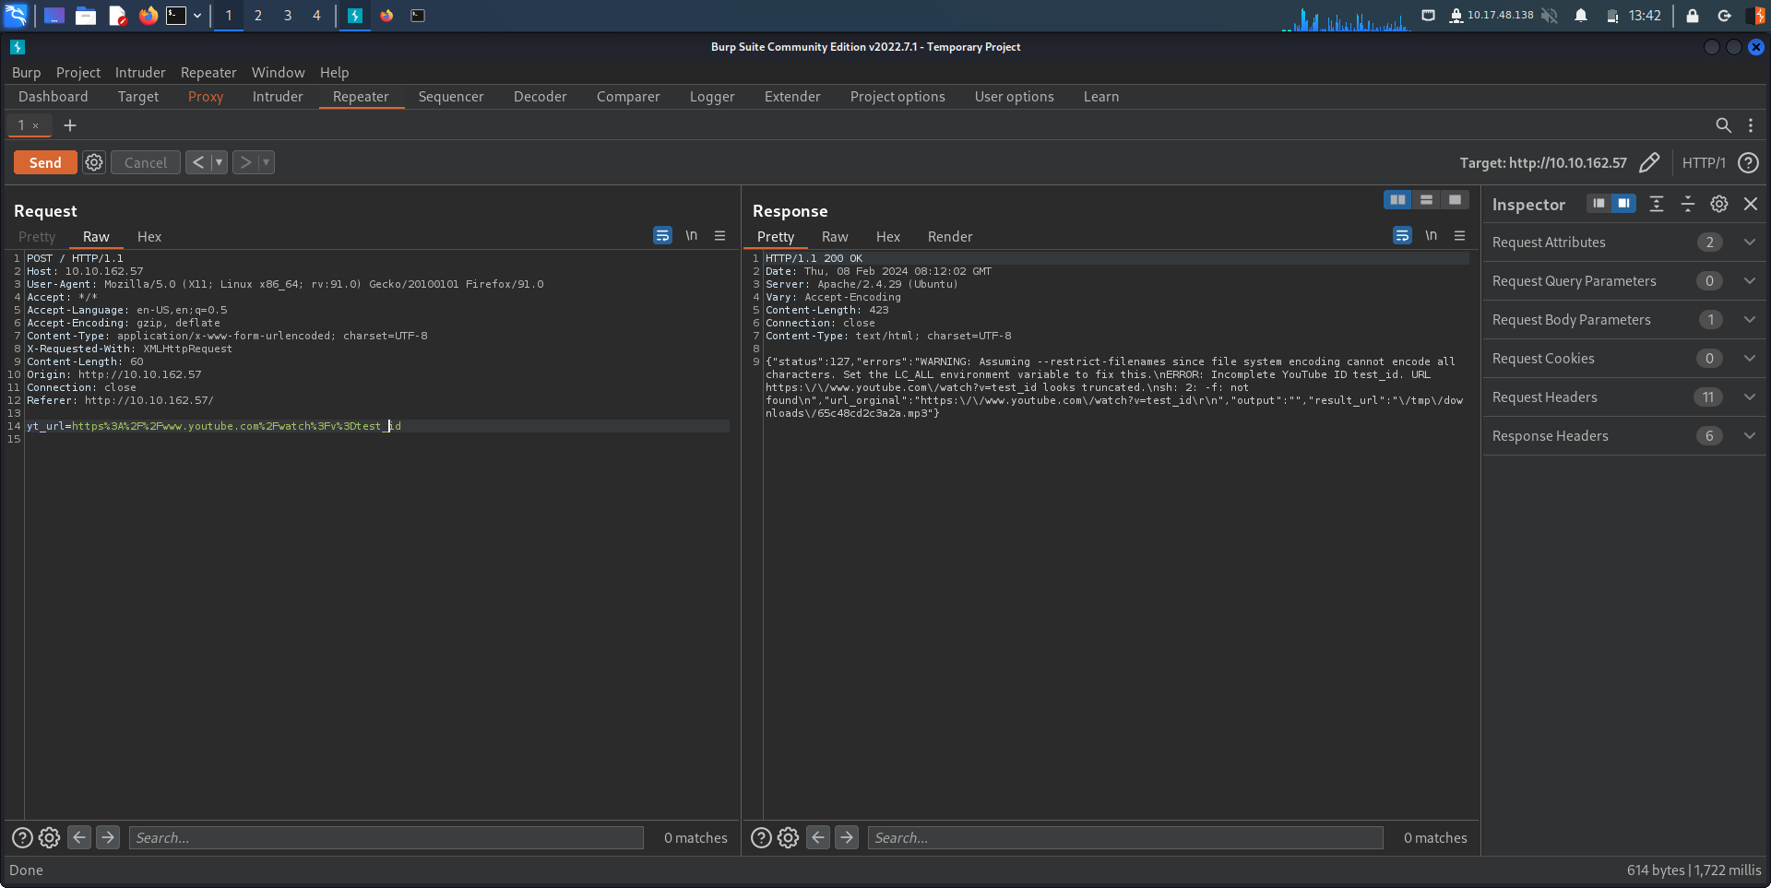
Task: Toggle non-printable characters in Request editor
Action: tap(691, 236)
